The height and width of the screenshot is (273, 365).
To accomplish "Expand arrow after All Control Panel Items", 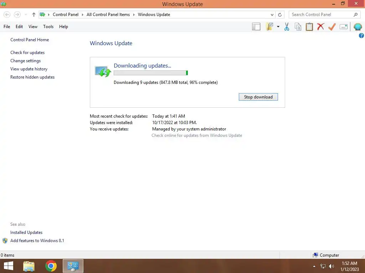I will coord(134,15).
